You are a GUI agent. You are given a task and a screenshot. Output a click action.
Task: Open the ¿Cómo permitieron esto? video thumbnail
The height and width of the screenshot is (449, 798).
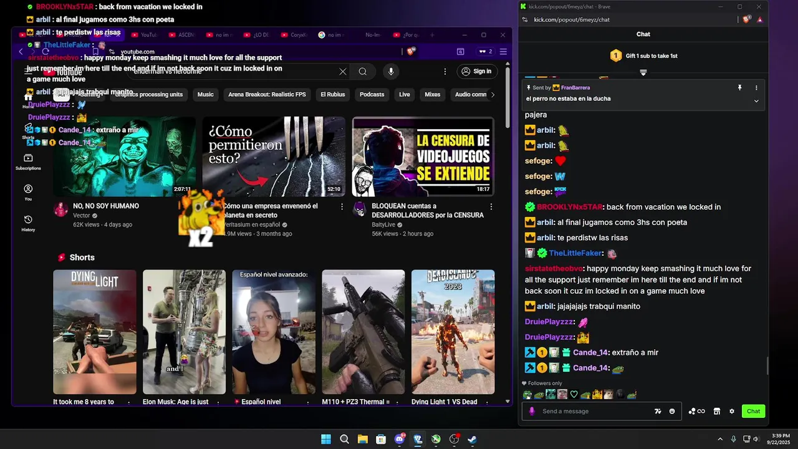(274, 157)
